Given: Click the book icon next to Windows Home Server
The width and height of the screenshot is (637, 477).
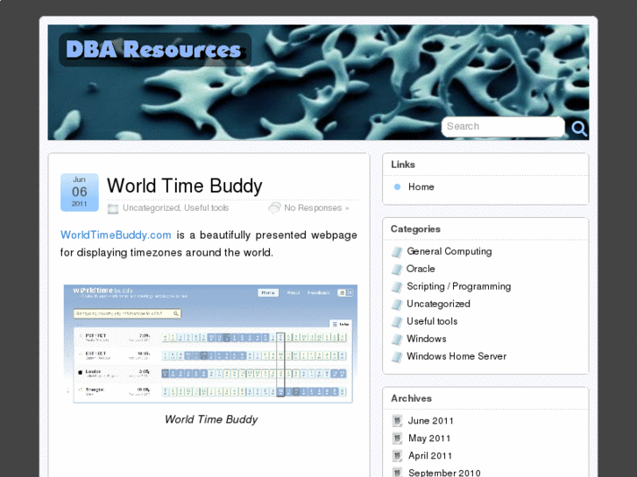Looking at the screenshot, I should (397, 357).
